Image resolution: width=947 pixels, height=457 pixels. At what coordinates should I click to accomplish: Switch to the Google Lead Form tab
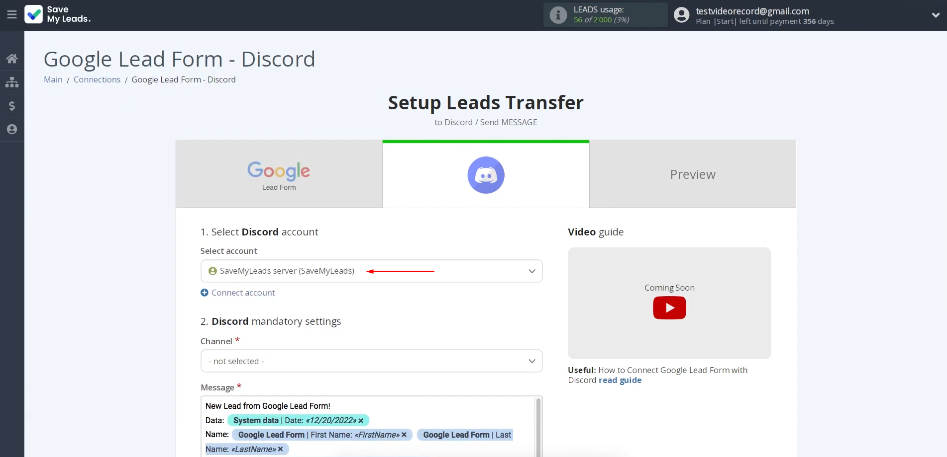[279, 174]
